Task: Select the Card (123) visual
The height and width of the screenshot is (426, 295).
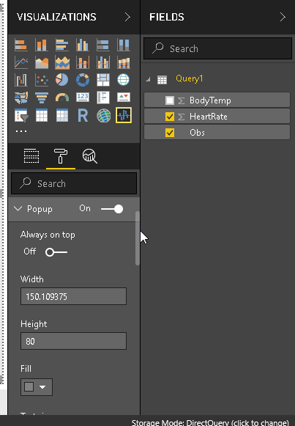Action: pos(83,98)
